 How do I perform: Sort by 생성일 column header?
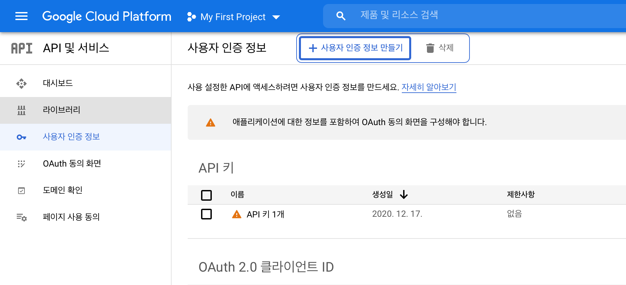click(382, 194)
